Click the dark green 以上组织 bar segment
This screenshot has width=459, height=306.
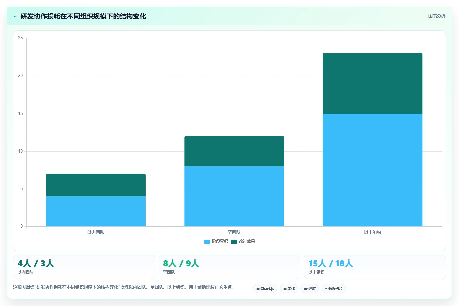(372, 84)
